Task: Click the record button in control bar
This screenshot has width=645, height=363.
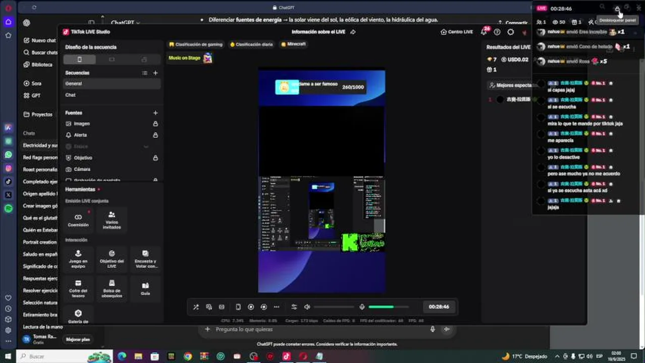Action: (251, 307)
